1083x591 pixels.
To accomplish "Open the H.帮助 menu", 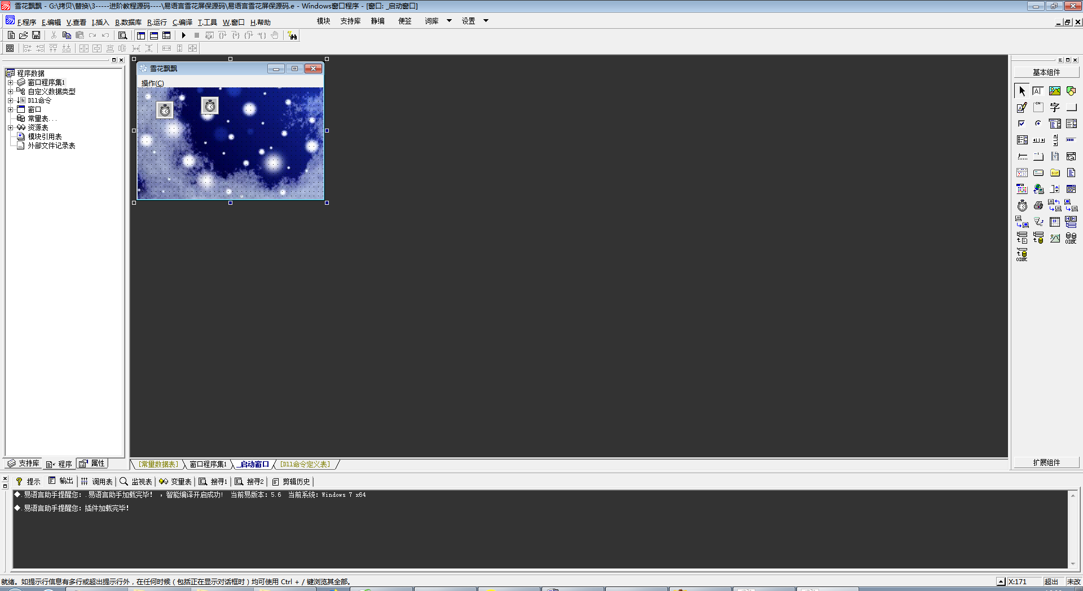I will (x=260, y=23).
